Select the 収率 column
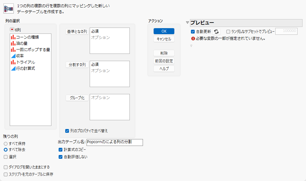The height and width of the screenshot is (181, 306). pos(17,56)
